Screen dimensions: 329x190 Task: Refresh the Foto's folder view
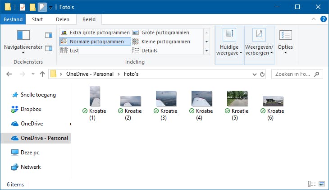click(262, 74)
